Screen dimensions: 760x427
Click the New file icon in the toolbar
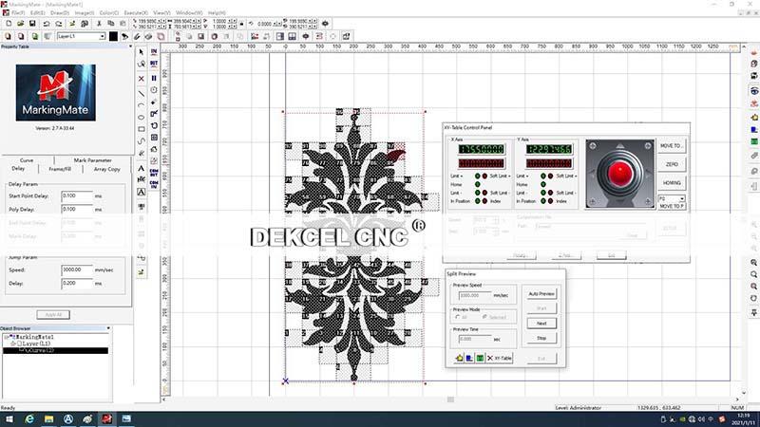pos(9,23)
